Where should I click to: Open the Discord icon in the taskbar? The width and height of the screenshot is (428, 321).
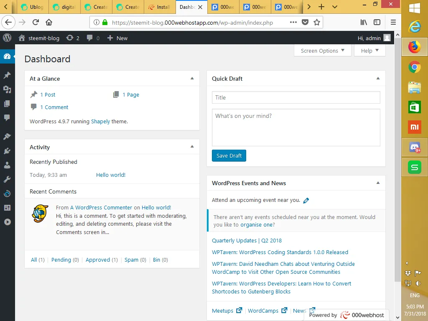(414, 147)
